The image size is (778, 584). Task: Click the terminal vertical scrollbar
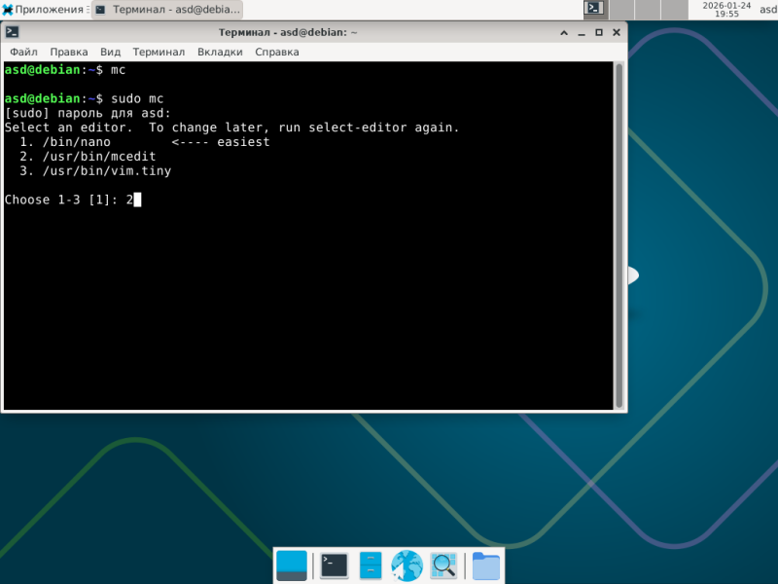tap(619, 236)
